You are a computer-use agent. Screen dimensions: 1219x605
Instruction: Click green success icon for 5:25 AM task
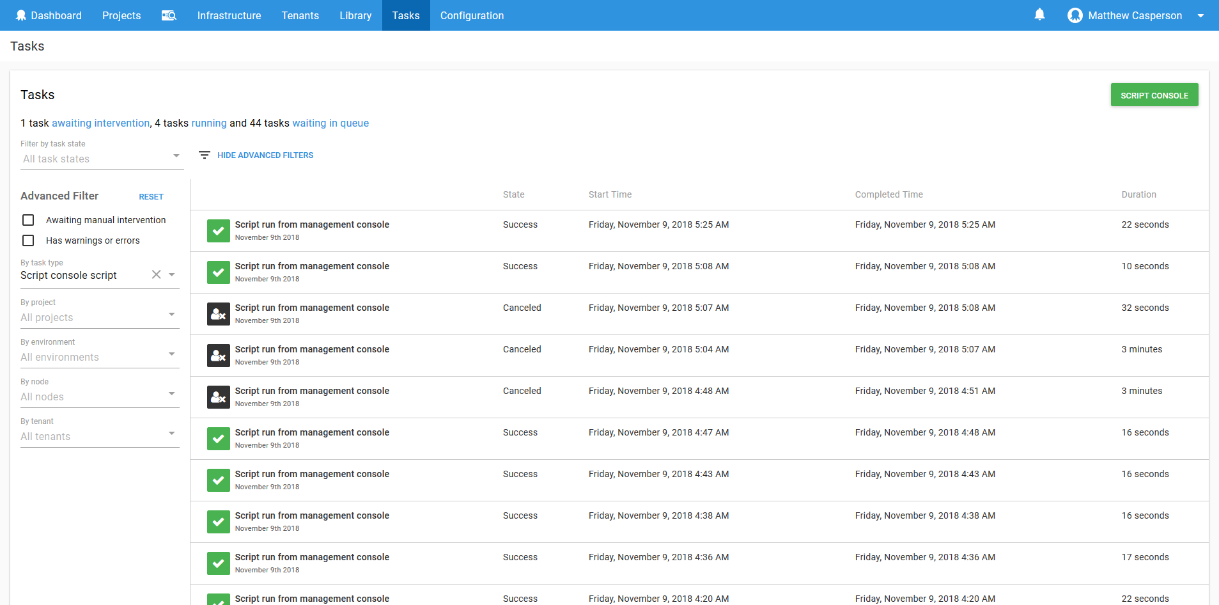[x=219, y=231]
